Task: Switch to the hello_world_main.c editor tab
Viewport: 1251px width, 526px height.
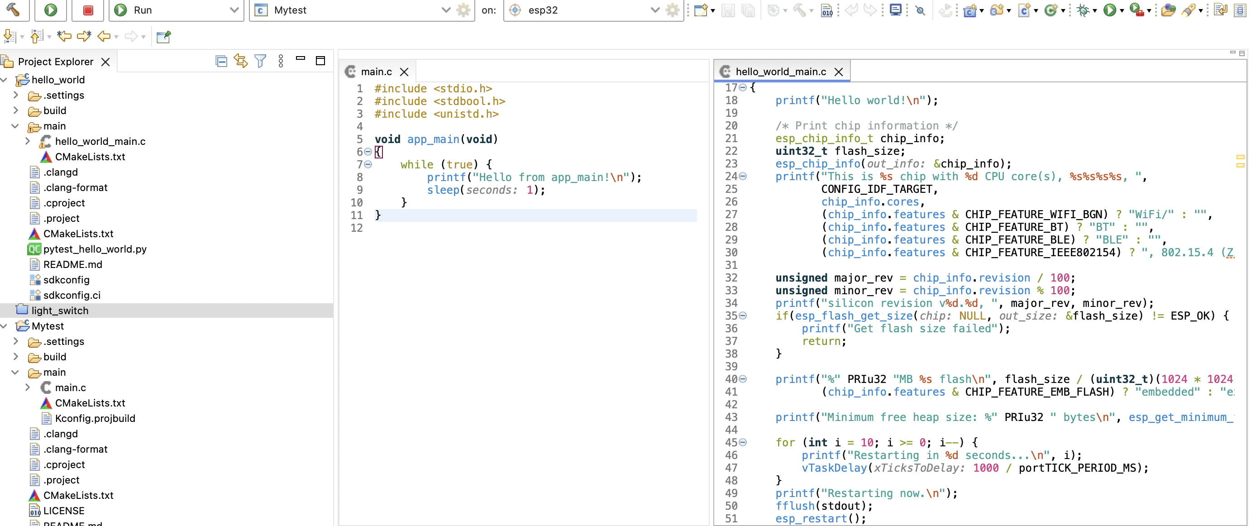Action: point(780,72)
